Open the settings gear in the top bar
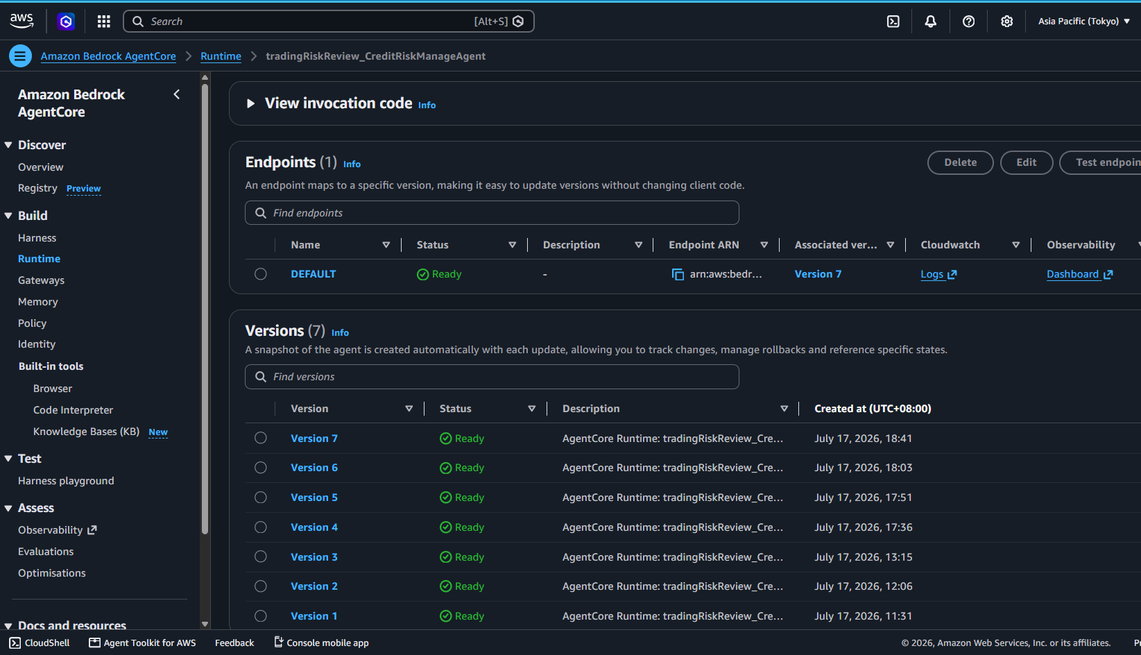The image size is (1141, 655). (1007, 22)
